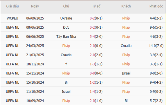Click the Tây Ban Nha team name

(66, 37)
